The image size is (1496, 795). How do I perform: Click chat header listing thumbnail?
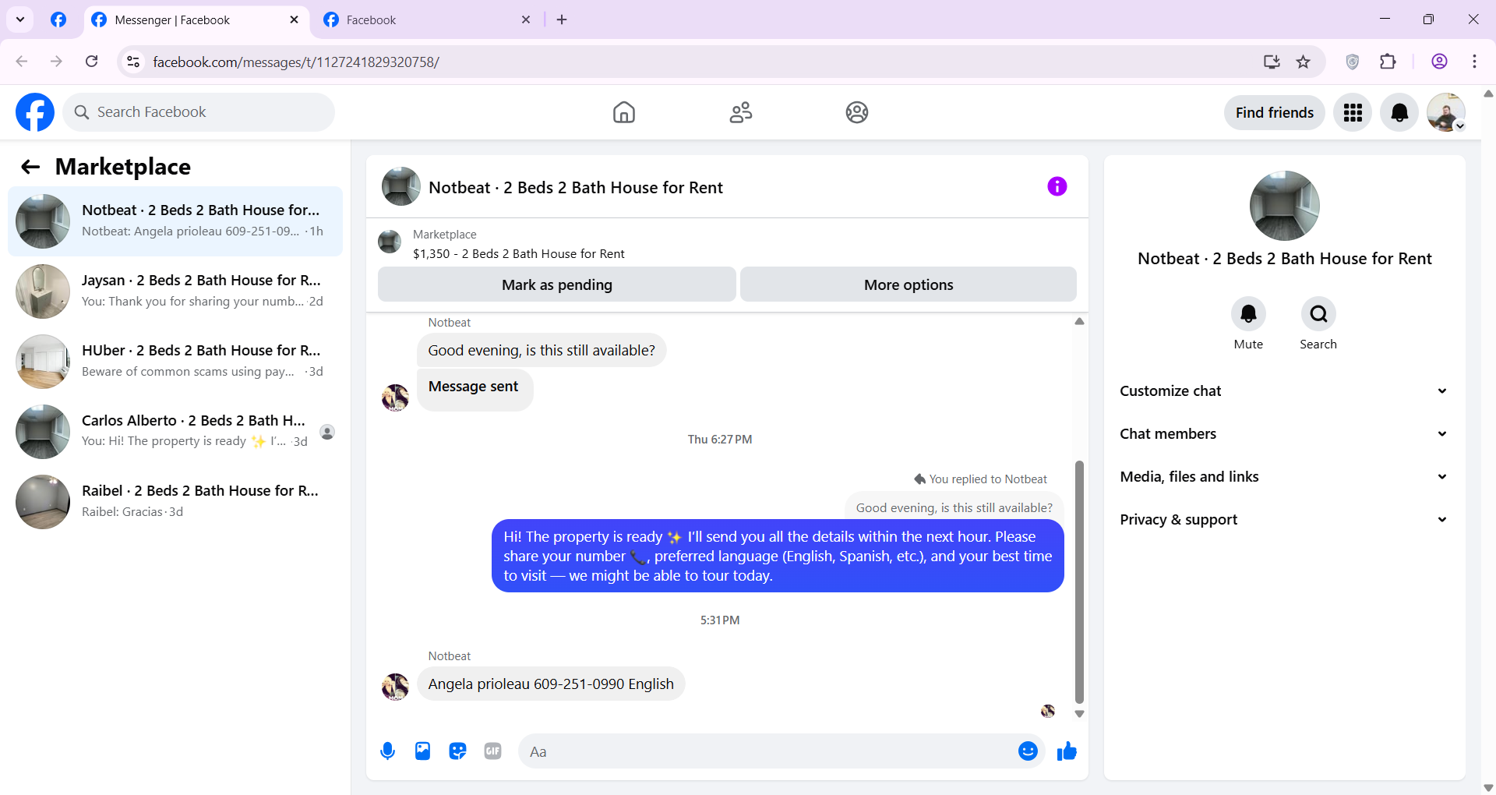401,186
